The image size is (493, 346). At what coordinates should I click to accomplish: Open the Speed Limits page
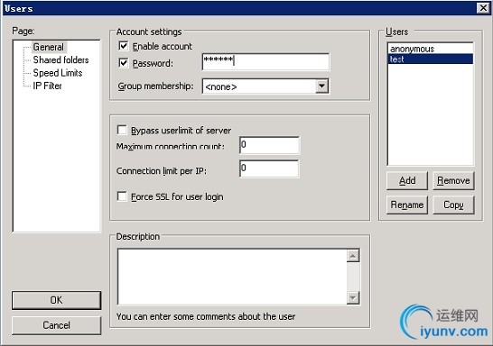tap(58, 73)
